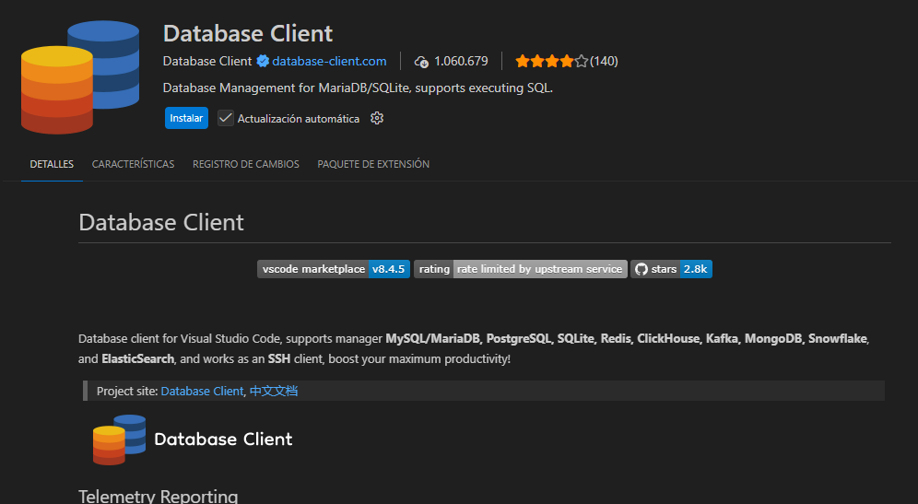This screenshot has height=504, width=918.
Task: Open the database-client.com publisher link
Action: pyautogui.click(x=329, y=62)
